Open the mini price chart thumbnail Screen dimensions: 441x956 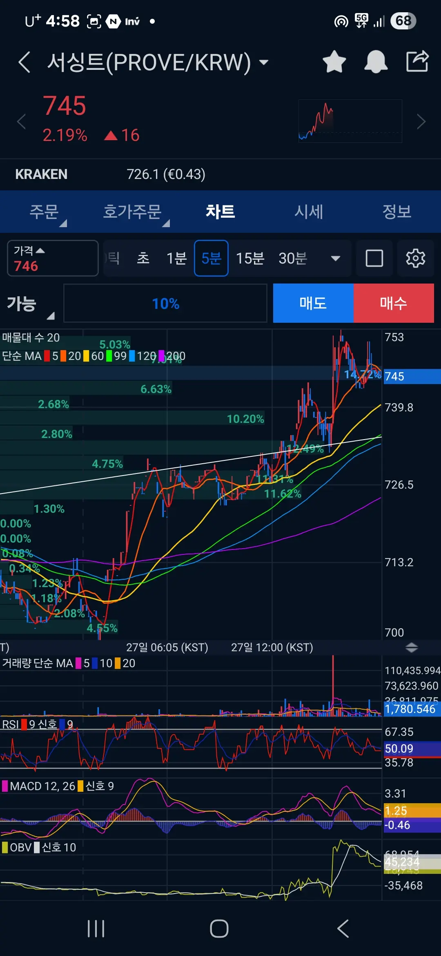pyautogui.click(x=350, y=121)
